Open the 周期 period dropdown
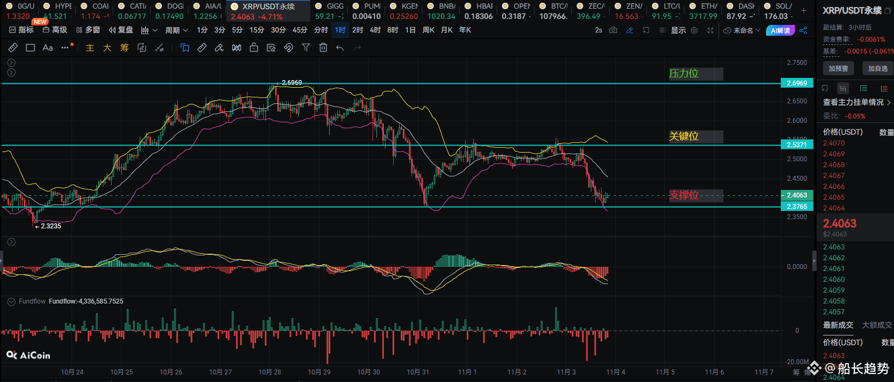 [177, 30]
